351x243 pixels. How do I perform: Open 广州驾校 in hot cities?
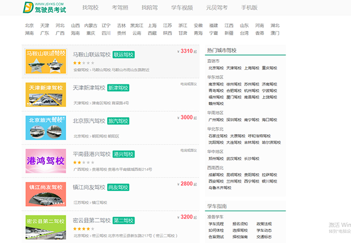click(216, 120)
